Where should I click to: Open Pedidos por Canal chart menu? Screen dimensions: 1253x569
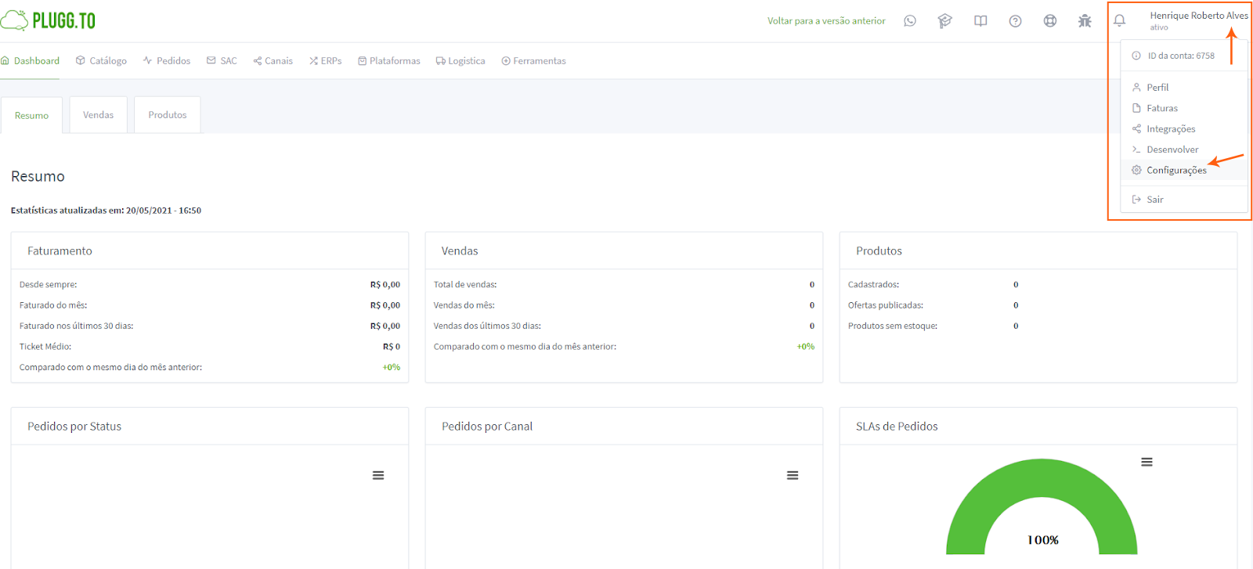tap(793, 475)
